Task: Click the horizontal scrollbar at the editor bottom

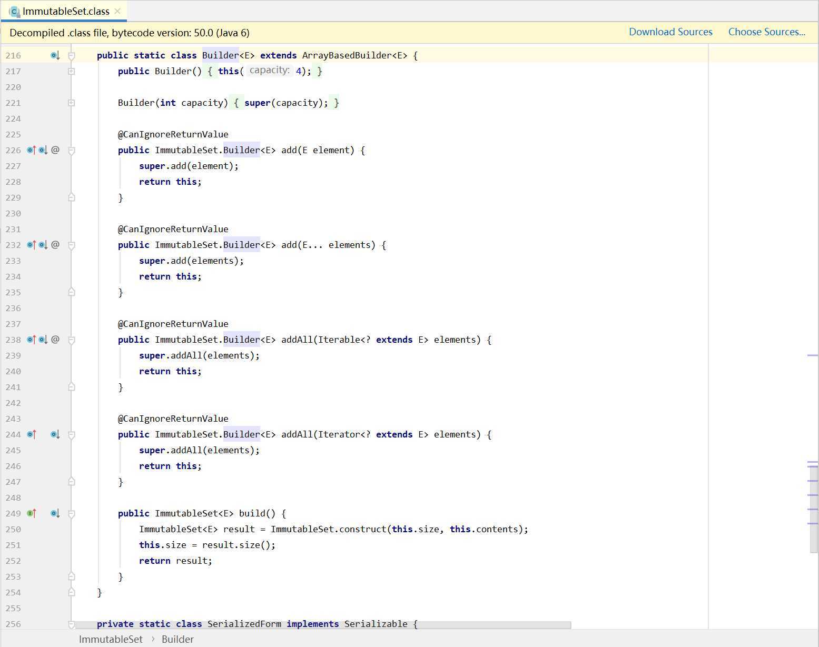Action: click(323, 625)
